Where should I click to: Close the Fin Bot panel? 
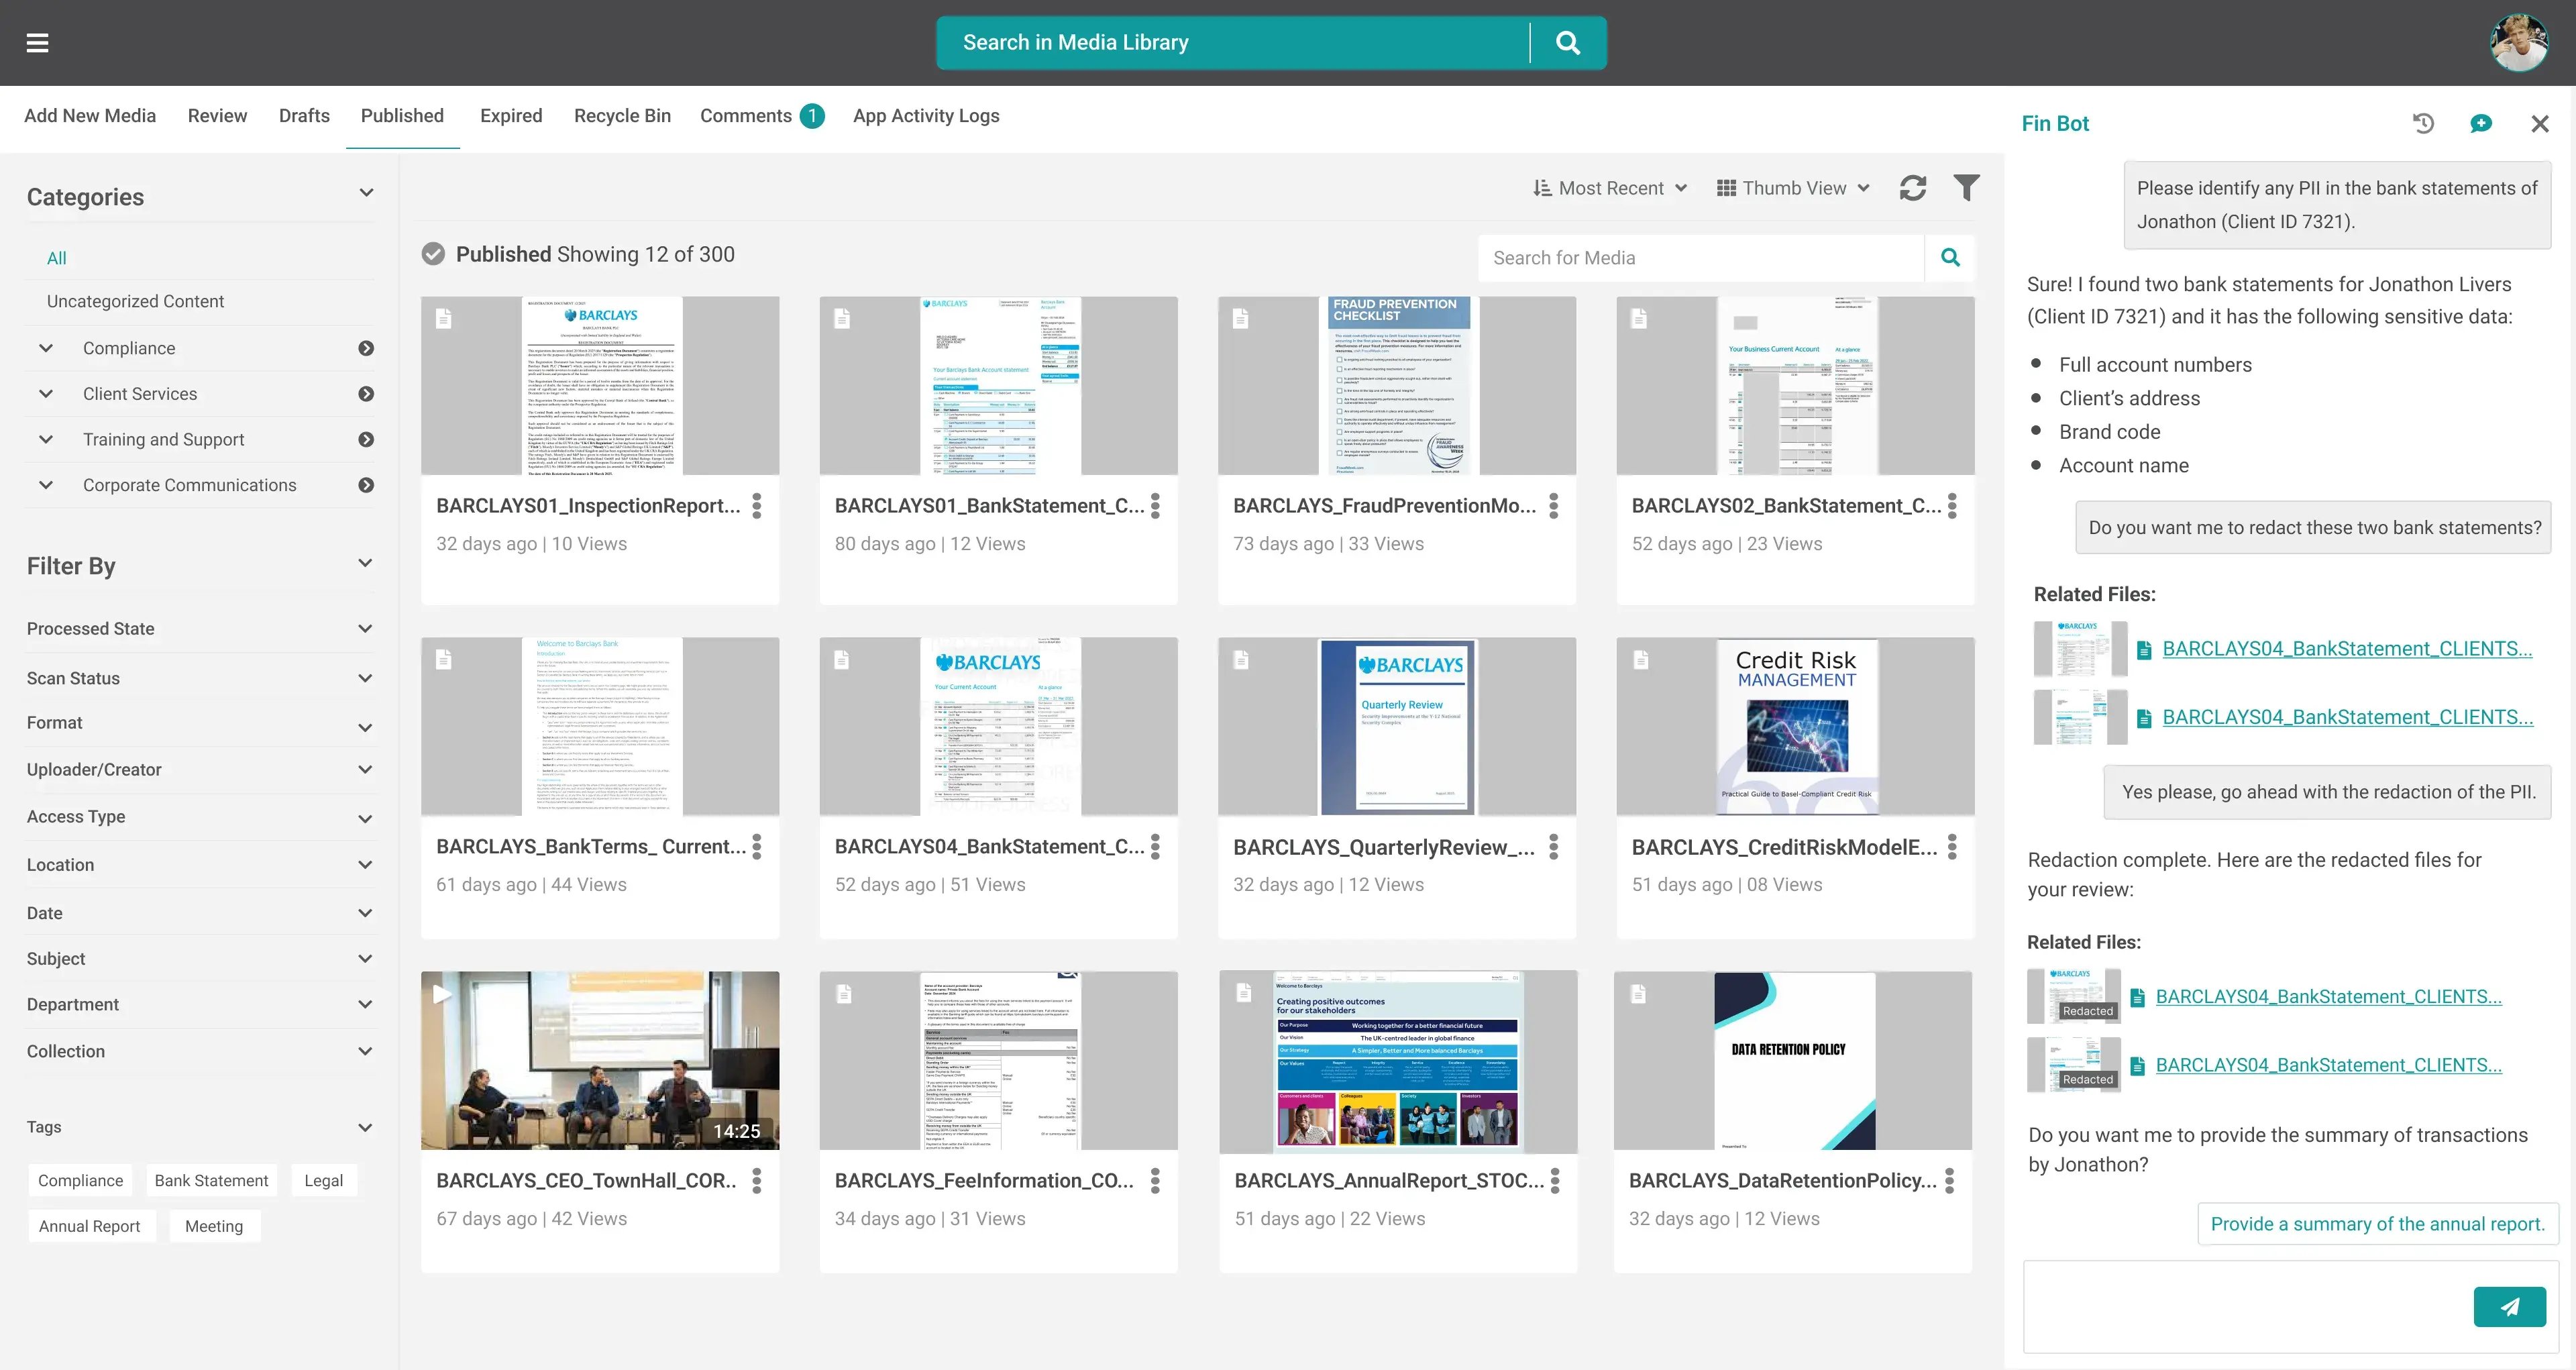click(2540, 124)
